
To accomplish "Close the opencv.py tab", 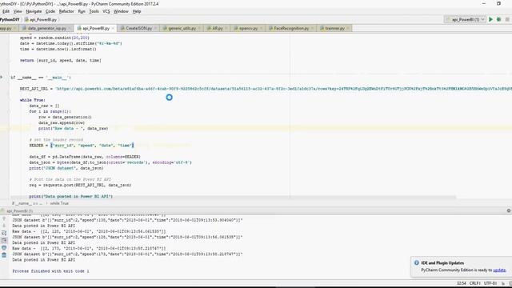I will pos(261,29).
